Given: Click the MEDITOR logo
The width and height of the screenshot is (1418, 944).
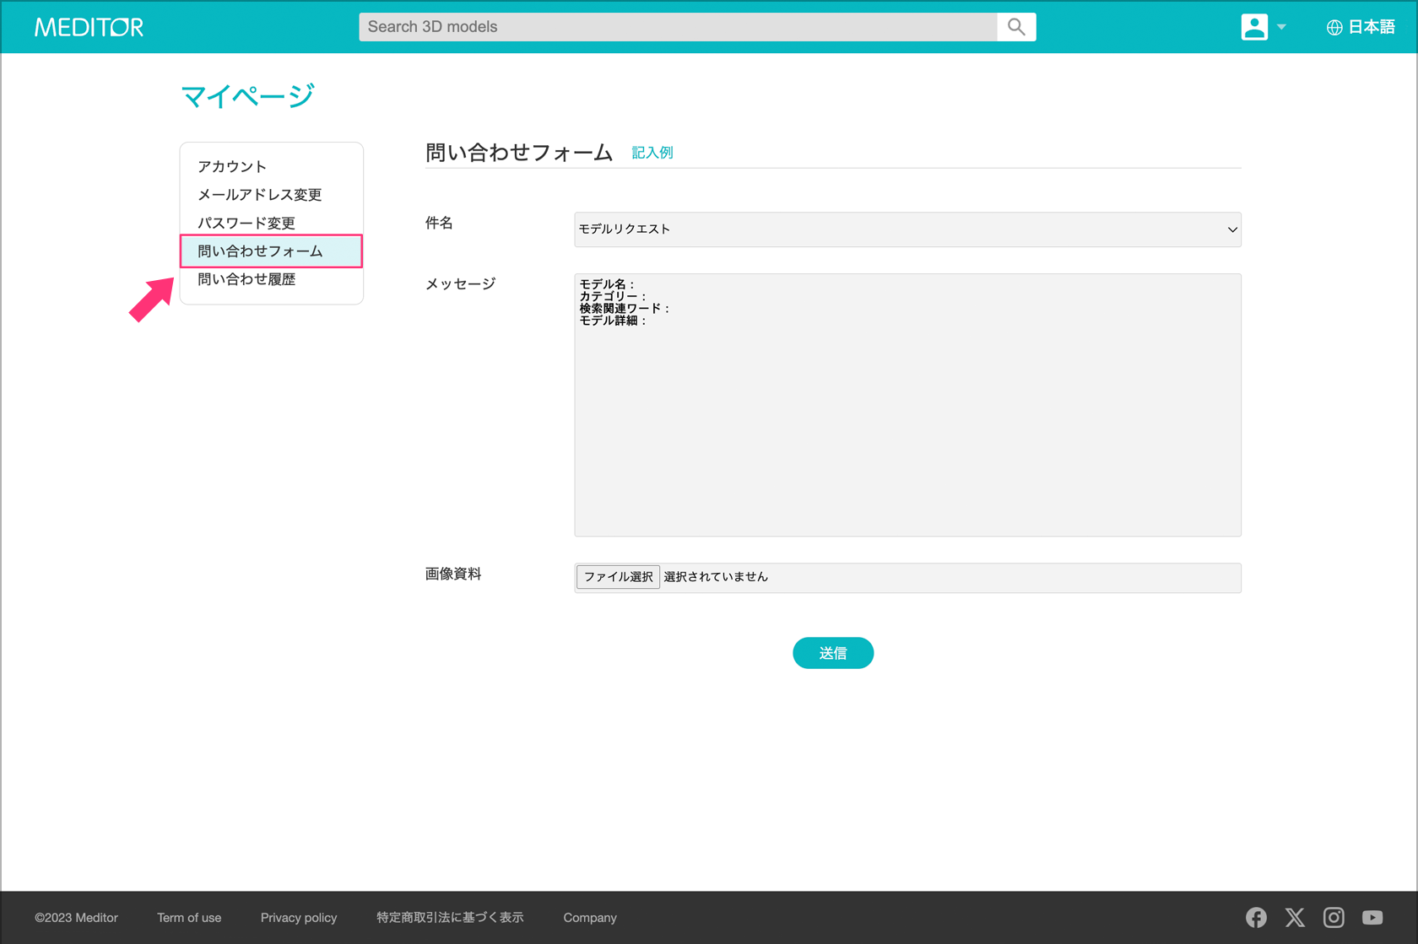Looking at the screenshot, I should coord(89,27).
